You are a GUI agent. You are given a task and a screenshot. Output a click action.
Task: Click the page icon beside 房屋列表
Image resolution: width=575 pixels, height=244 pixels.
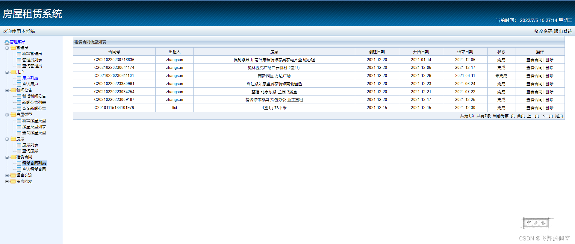point(19,145)
